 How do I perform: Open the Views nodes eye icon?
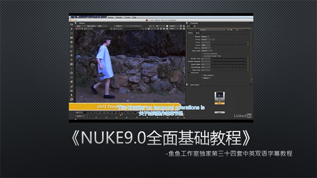click(x=71, y=77)
